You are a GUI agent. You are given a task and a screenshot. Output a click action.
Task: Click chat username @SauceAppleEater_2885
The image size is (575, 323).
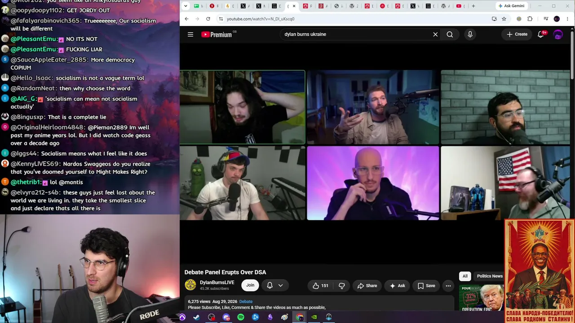coord(49,60)
